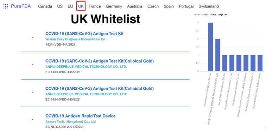Click the Acon Biotech (Hangzhou) axis label
This screenshot has width=266, height=131.
coord(208,89)
